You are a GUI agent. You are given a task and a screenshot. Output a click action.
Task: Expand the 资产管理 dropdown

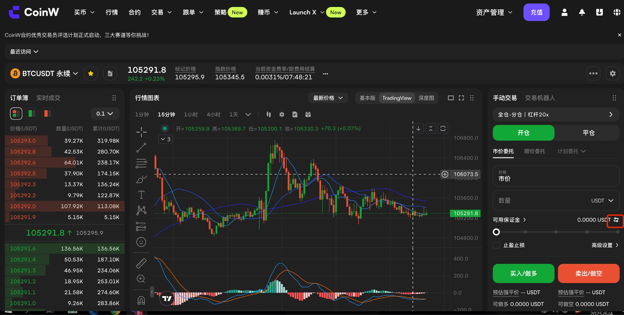(494, 12)
